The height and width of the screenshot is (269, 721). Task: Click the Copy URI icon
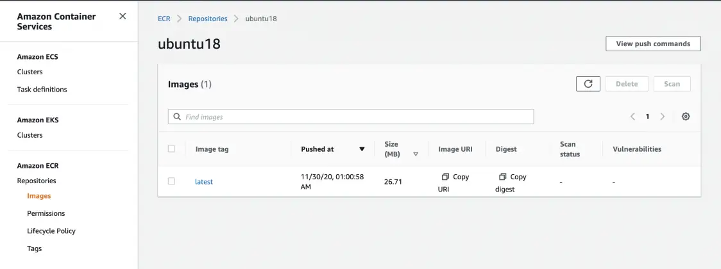pos(445,177)
